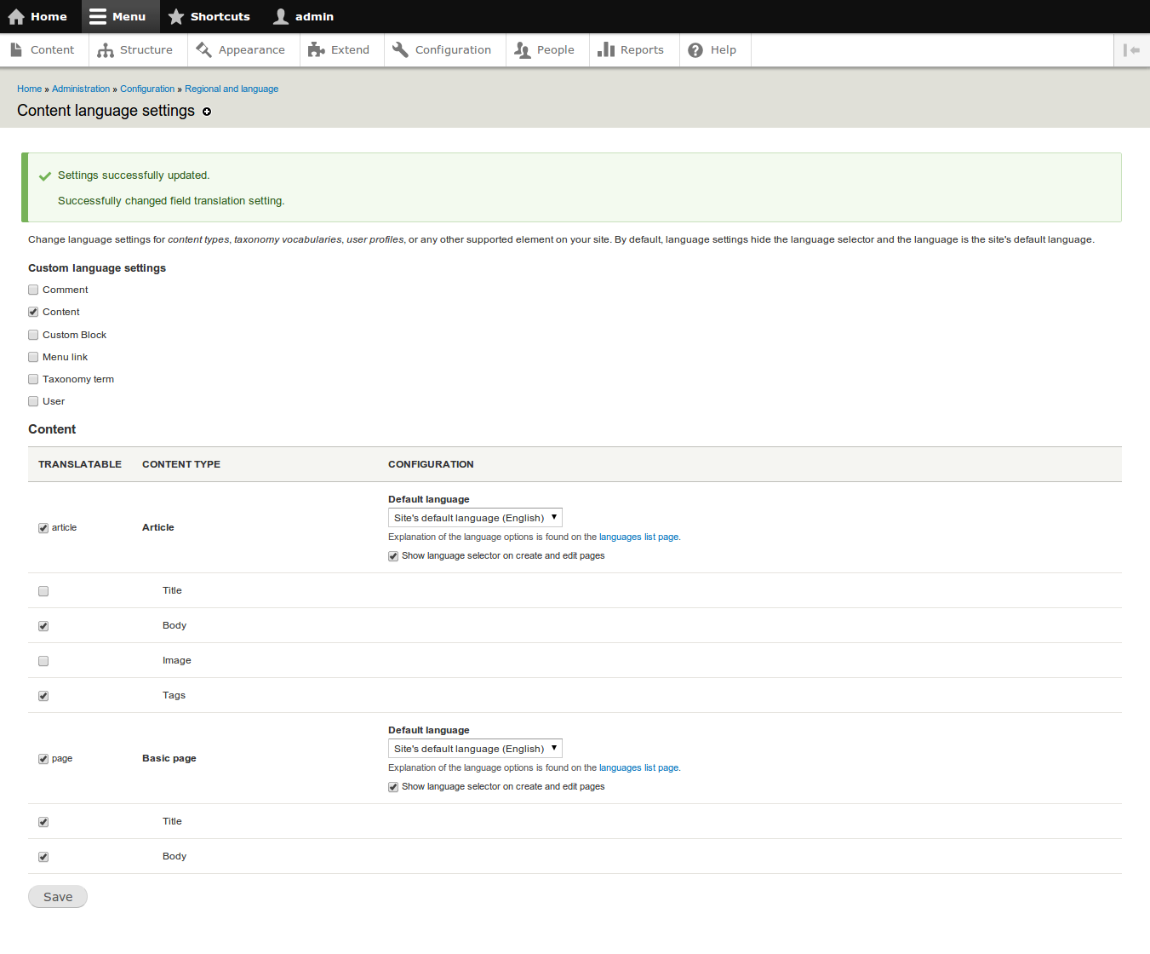Uncheck Article show language selector option
Image resolution: width=1150 pixels, height=954 pixels.
point(393,556)
